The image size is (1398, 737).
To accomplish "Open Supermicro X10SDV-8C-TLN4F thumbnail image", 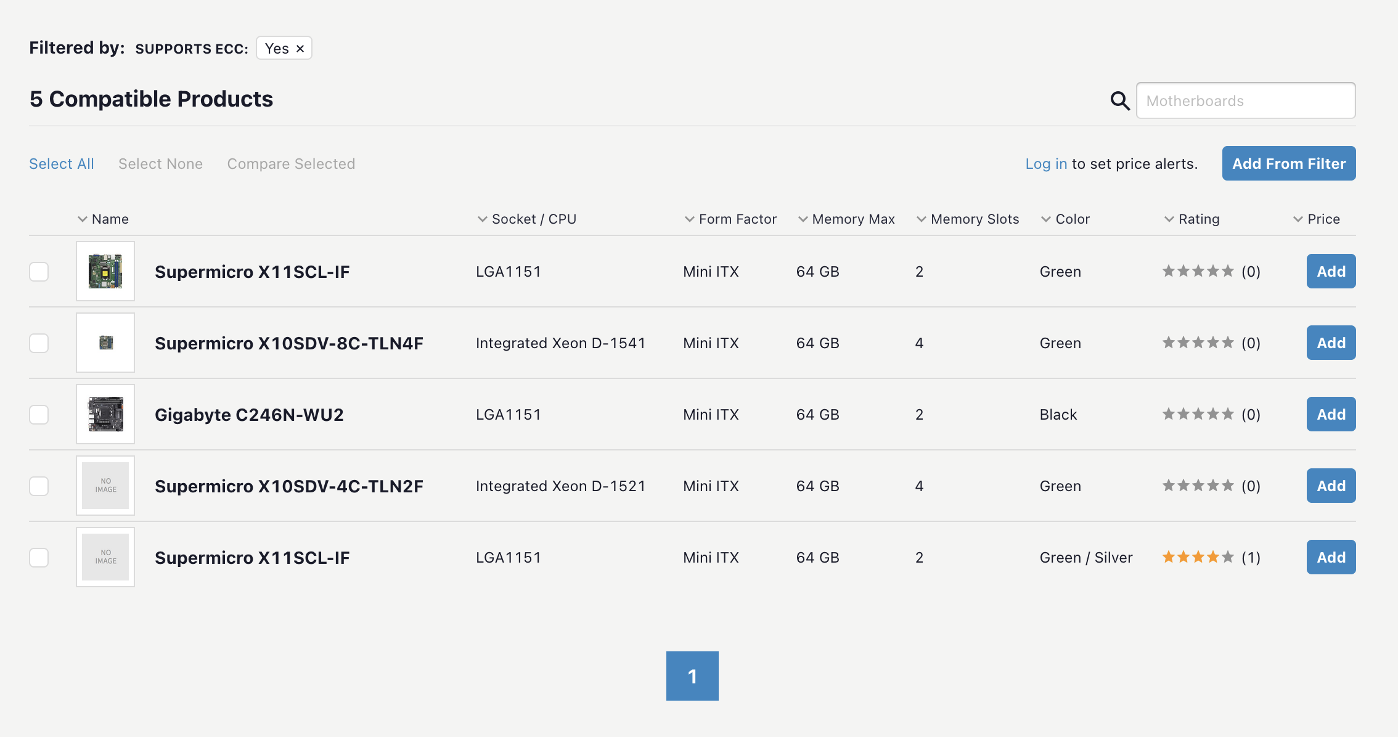I will click(x=105, y=343).
